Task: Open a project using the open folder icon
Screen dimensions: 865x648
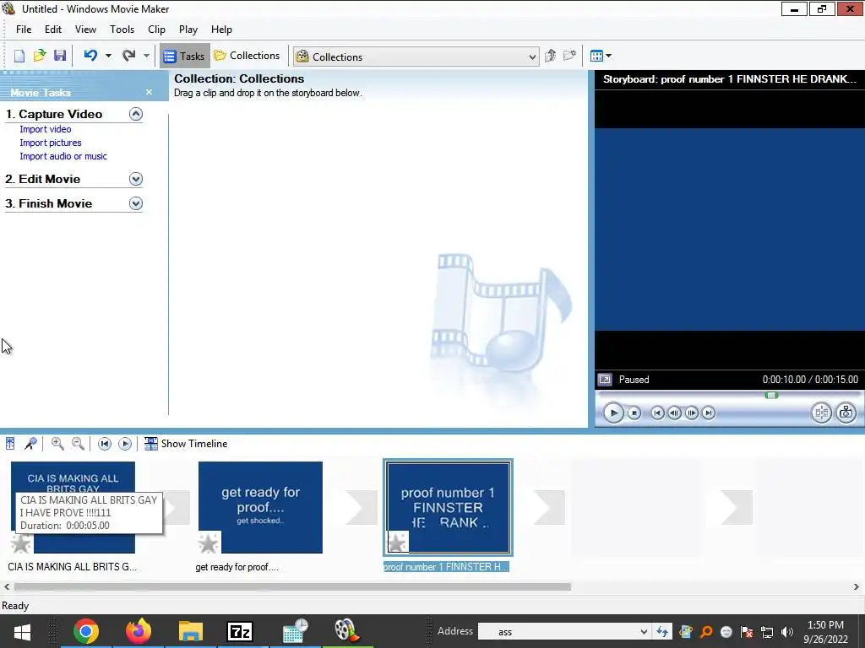Action: point(40,56)
